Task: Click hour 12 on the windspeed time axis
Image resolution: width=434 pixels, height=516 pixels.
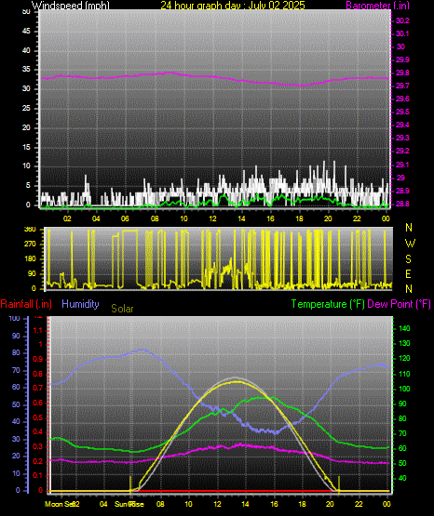Action: coord(212,218)
